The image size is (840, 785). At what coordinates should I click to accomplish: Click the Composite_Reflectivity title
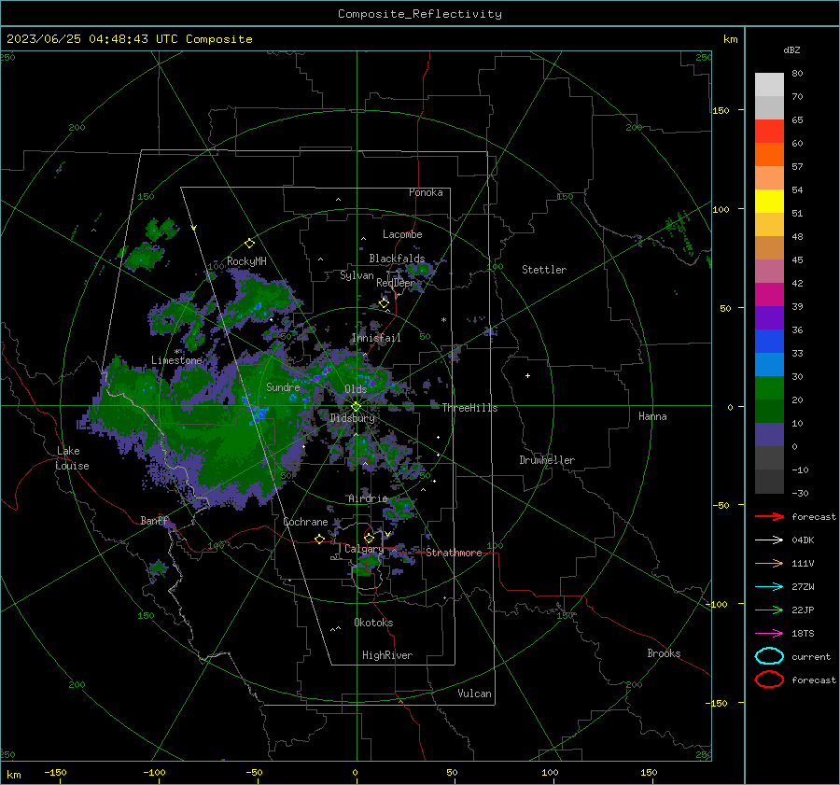420,14
